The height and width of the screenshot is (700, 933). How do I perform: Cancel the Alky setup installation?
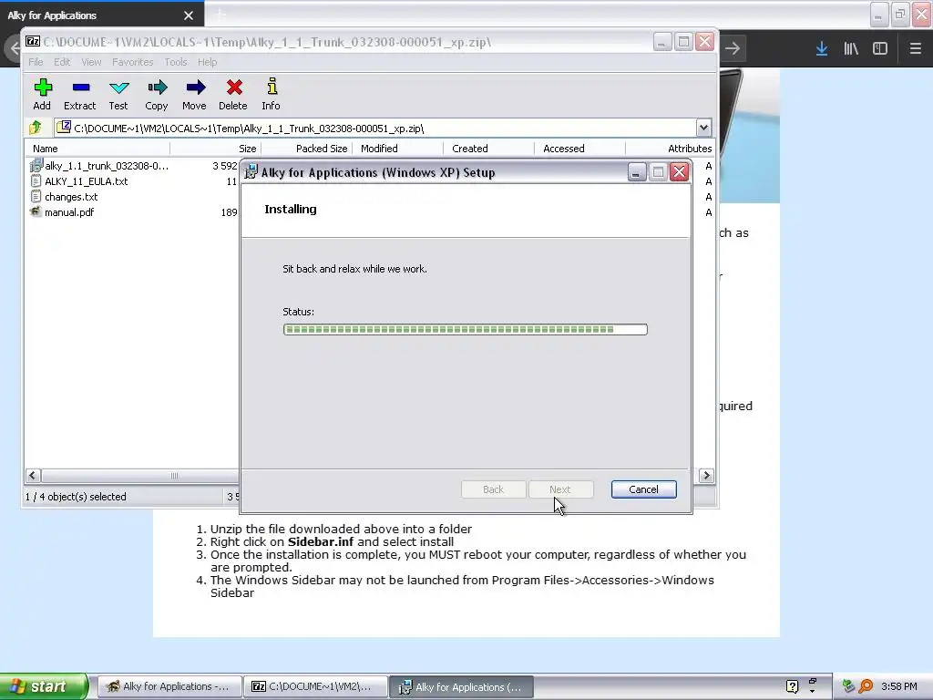pyautogui.click(x=643, y=489)
